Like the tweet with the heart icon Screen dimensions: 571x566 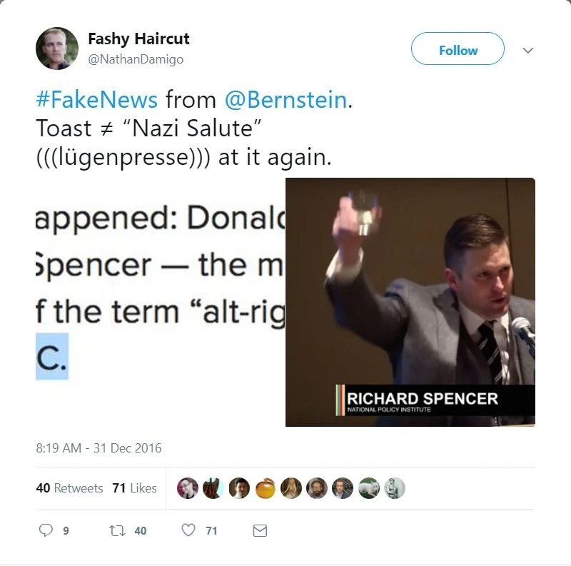tap(188, 530)
